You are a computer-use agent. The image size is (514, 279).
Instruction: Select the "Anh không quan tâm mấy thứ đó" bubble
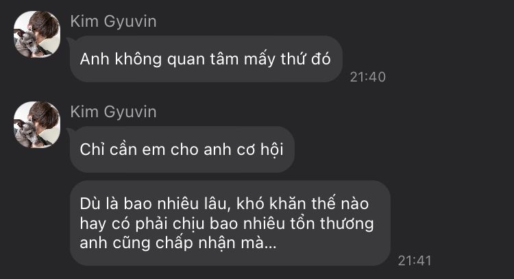tap(206, 59)
